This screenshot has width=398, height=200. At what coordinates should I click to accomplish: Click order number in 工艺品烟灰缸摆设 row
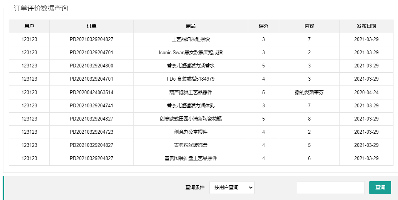tap(91, 39)
